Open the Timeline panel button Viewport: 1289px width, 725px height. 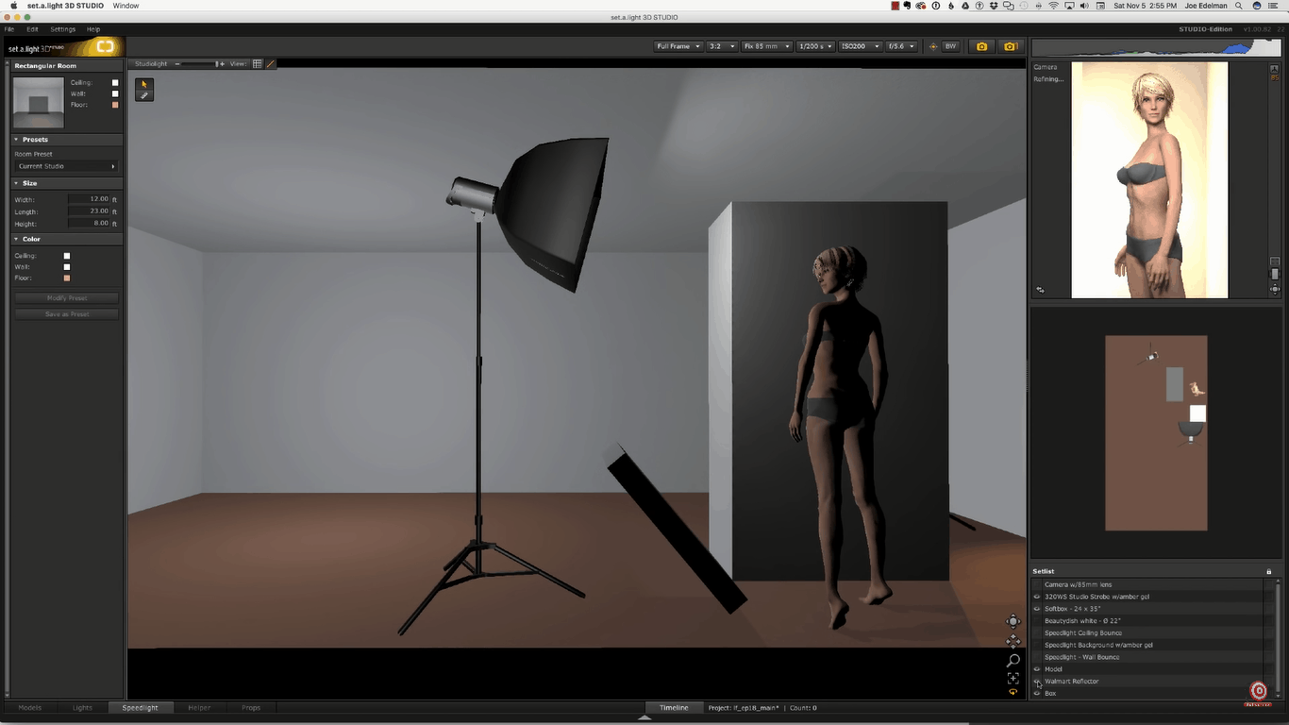click(x=674, y=707)
